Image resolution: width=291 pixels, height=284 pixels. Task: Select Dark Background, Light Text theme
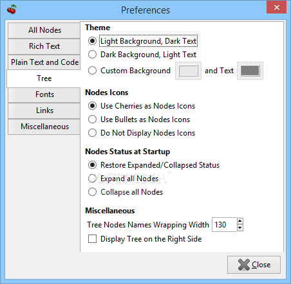click(93, 55)
